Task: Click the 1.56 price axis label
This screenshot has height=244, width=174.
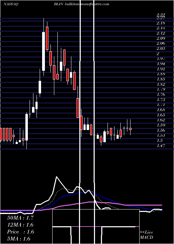Action: (161, 130)
